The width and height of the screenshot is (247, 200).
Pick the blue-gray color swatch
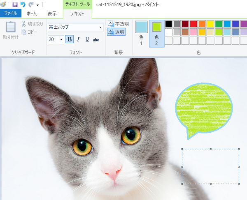pos(235,32)
